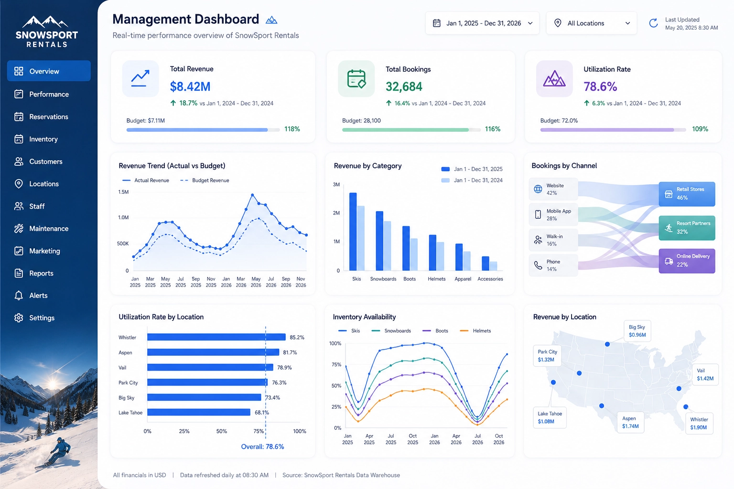Click the Phone channel handset icon
734x489 pixels.
pos(538,265)
